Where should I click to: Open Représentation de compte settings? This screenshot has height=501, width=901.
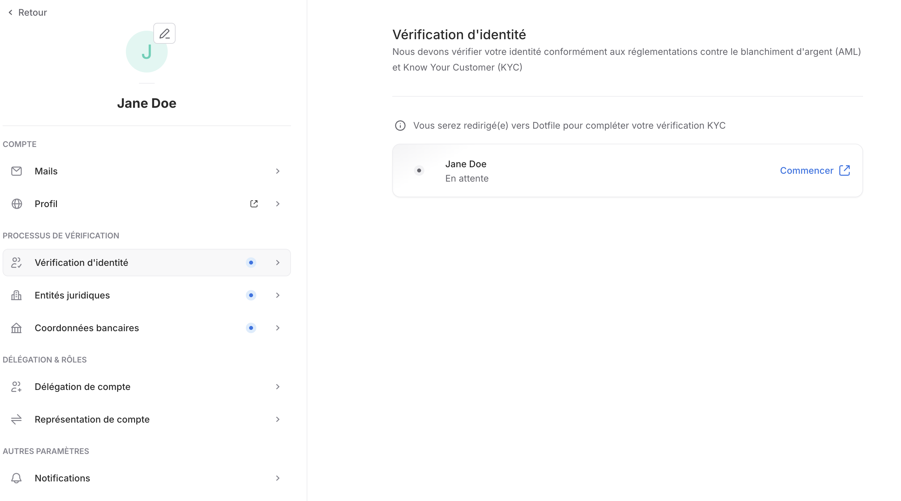146,419
